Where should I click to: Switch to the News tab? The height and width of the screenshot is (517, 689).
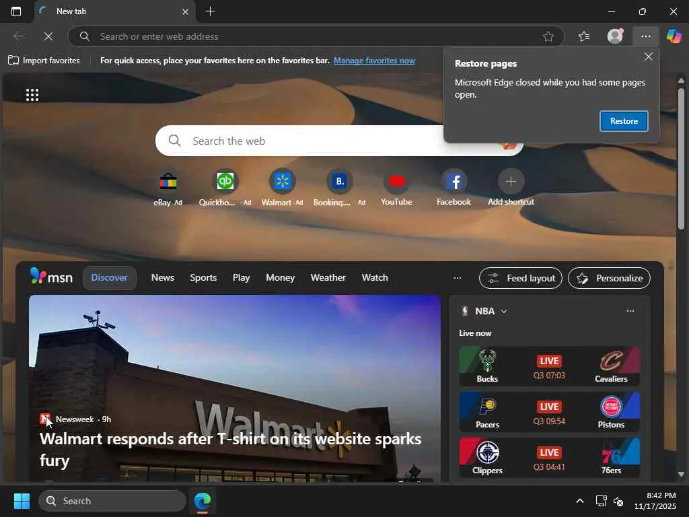[x=163, y=277]
